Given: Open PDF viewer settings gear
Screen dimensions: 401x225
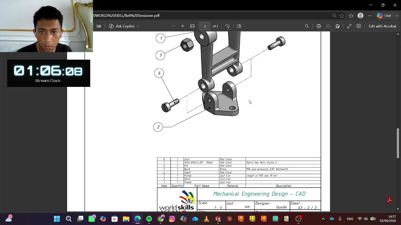Looking at the screenshot, I should [x=359, y=26].
